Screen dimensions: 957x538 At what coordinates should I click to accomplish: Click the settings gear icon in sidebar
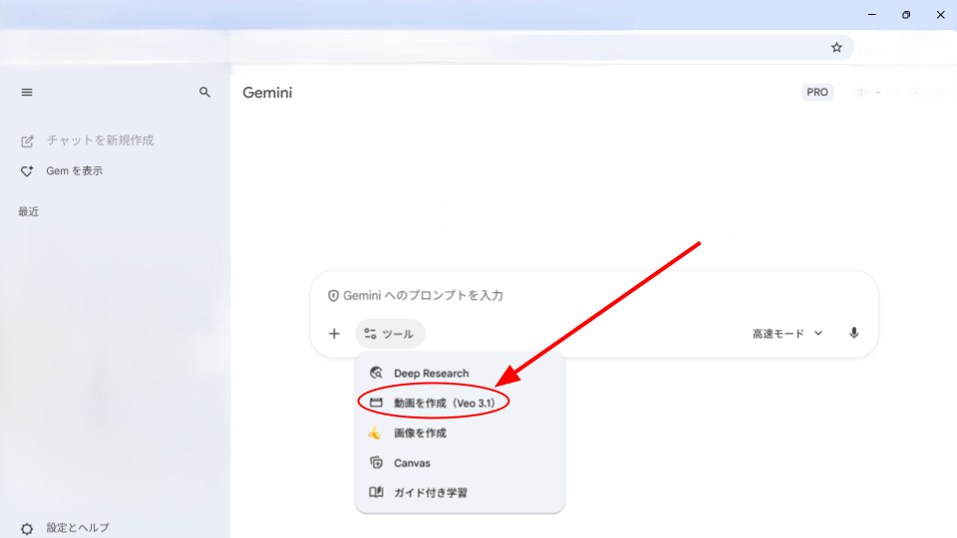click(x=27, y=528)
